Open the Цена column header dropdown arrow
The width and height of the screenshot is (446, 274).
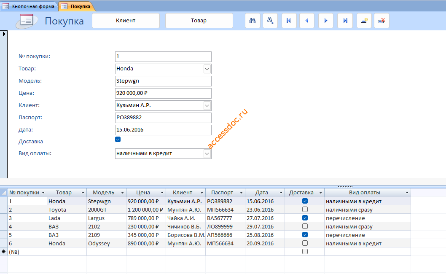[162, 193]
